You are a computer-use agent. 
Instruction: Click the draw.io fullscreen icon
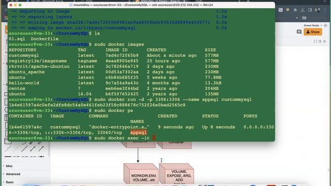click(315, 41)
